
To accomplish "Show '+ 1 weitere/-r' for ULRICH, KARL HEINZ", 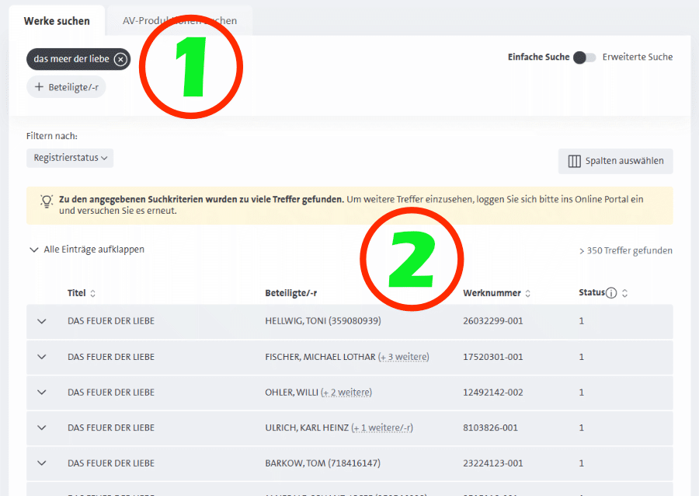I will (x=381, y=428).
